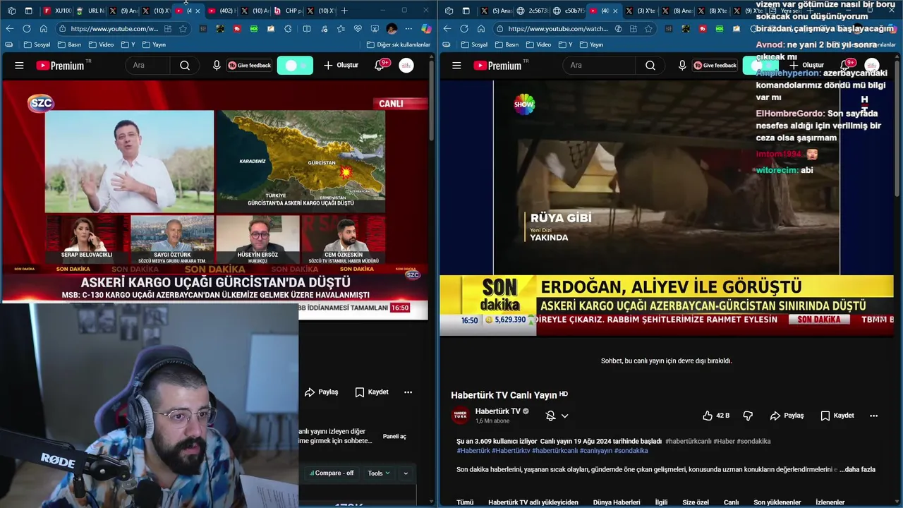Open split screen icon in left browser
Viewport: 903px width, 508px height.
pos(306,29)
